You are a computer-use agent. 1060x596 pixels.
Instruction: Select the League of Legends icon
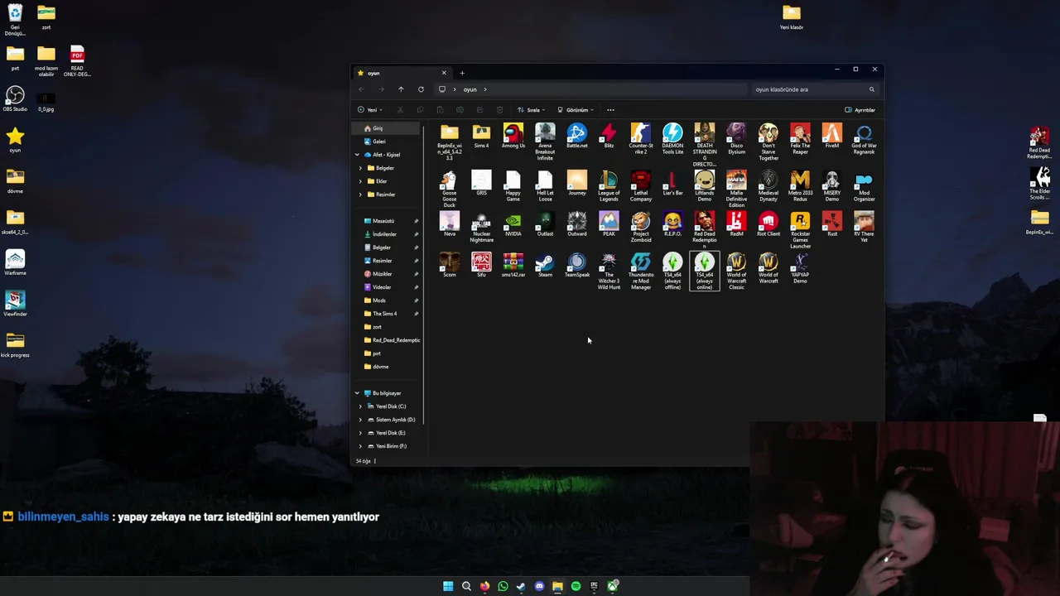[x=609, y=186]
